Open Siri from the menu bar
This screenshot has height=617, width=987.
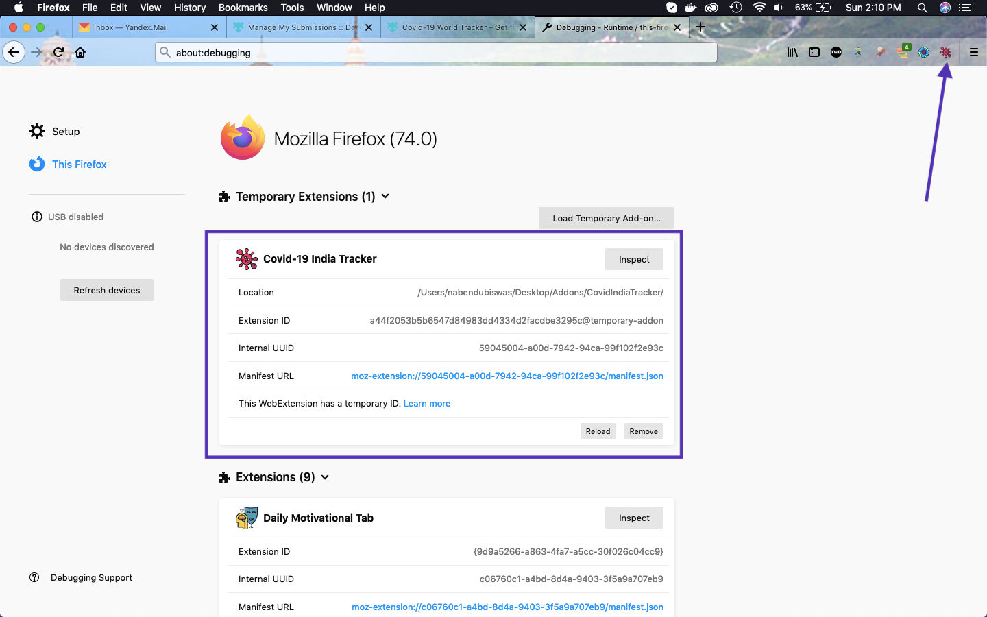click(945, 8)
